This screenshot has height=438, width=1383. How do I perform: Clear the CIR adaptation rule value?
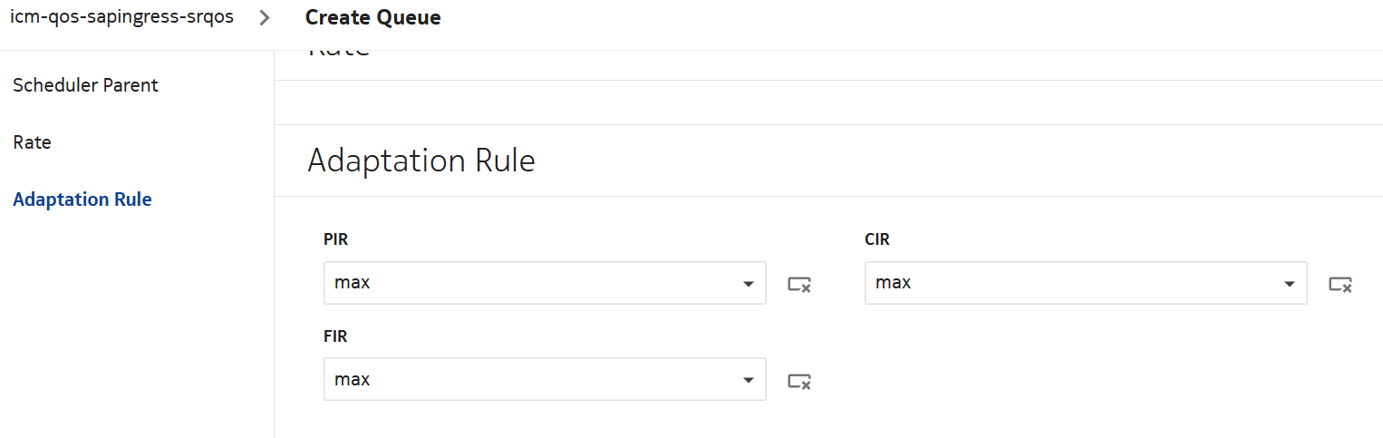tap(1340, 284)
